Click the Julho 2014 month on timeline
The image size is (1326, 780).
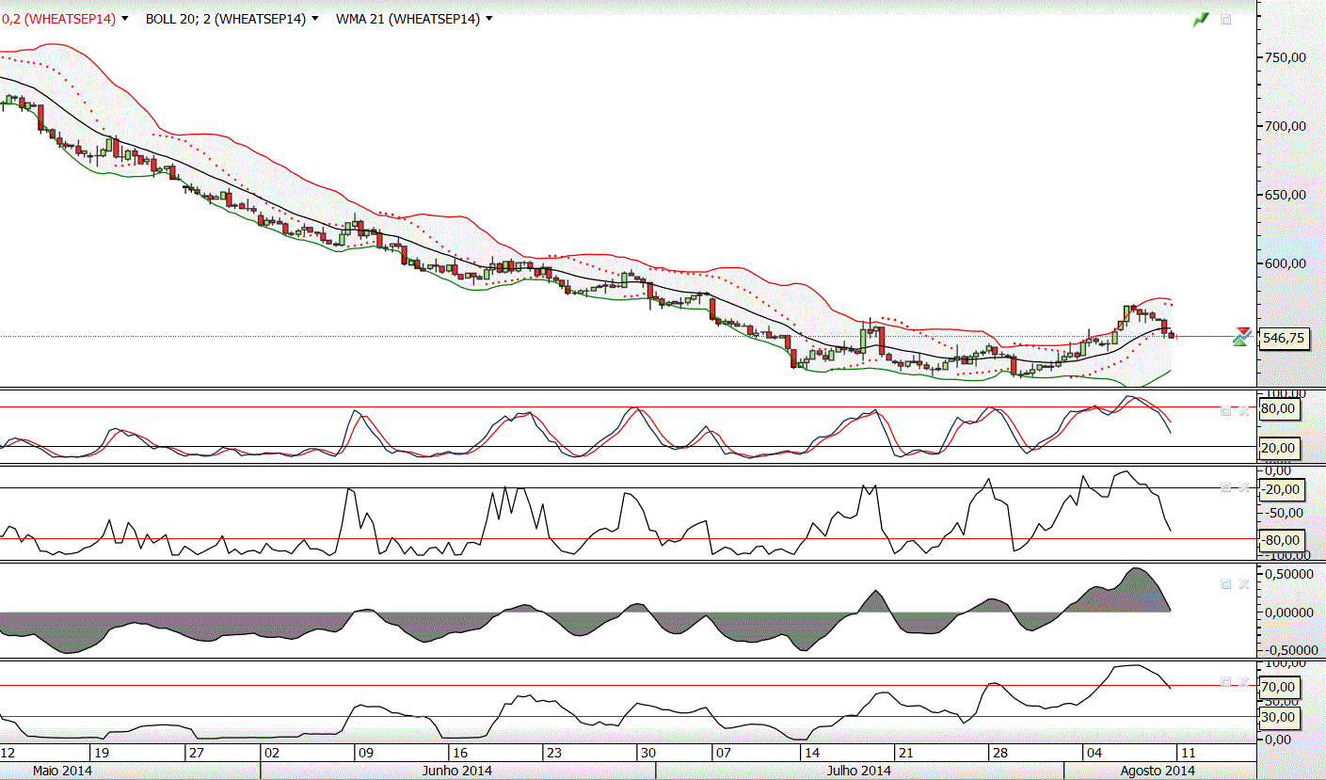pos(858,771)
